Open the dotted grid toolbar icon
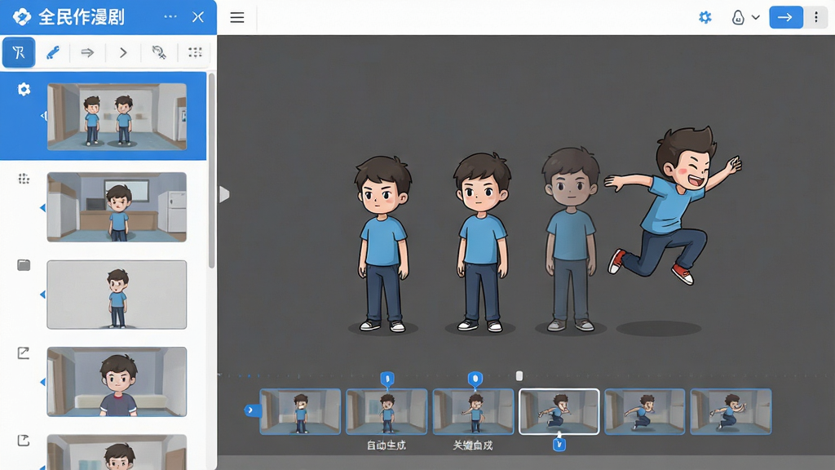The width and height of the screenshot is (835, 470). (196, 52)
